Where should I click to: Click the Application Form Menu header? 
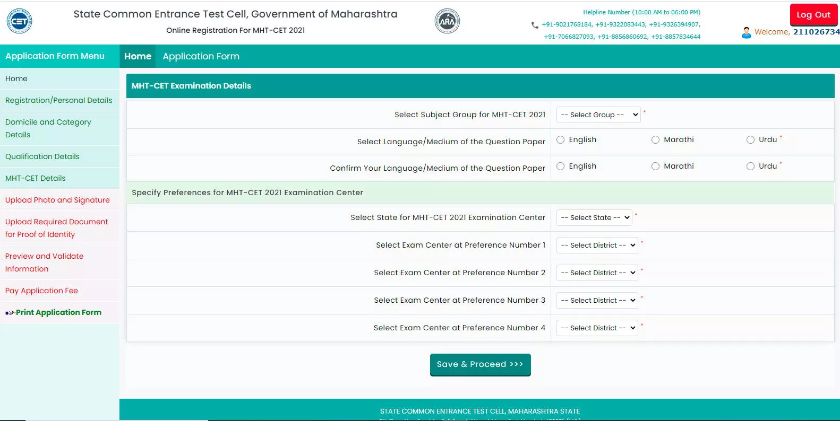tap(59, 56)
